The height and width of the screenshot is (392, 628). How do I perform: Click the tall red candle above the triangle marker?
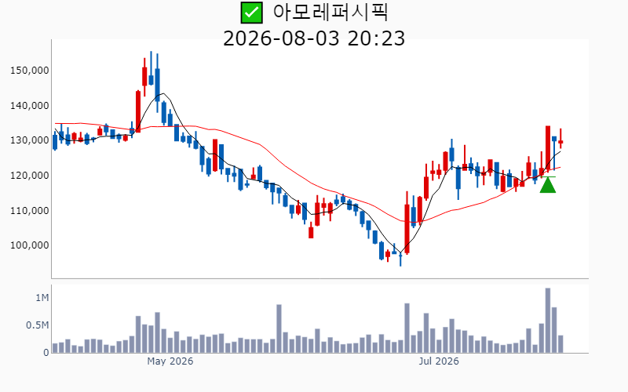(548, 149)
